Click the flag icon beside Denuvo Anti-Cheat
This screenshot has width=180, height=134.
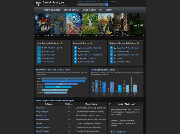tap(79, 62)
